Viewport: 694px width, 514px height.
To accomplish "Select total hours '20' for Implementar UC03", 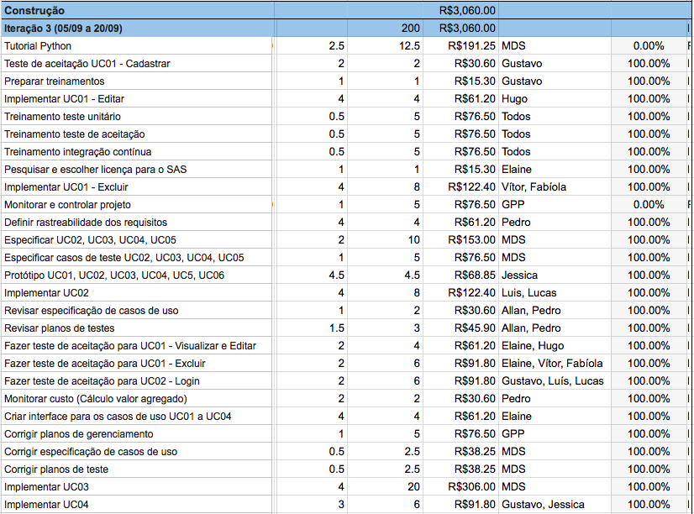I will (385, 487).
